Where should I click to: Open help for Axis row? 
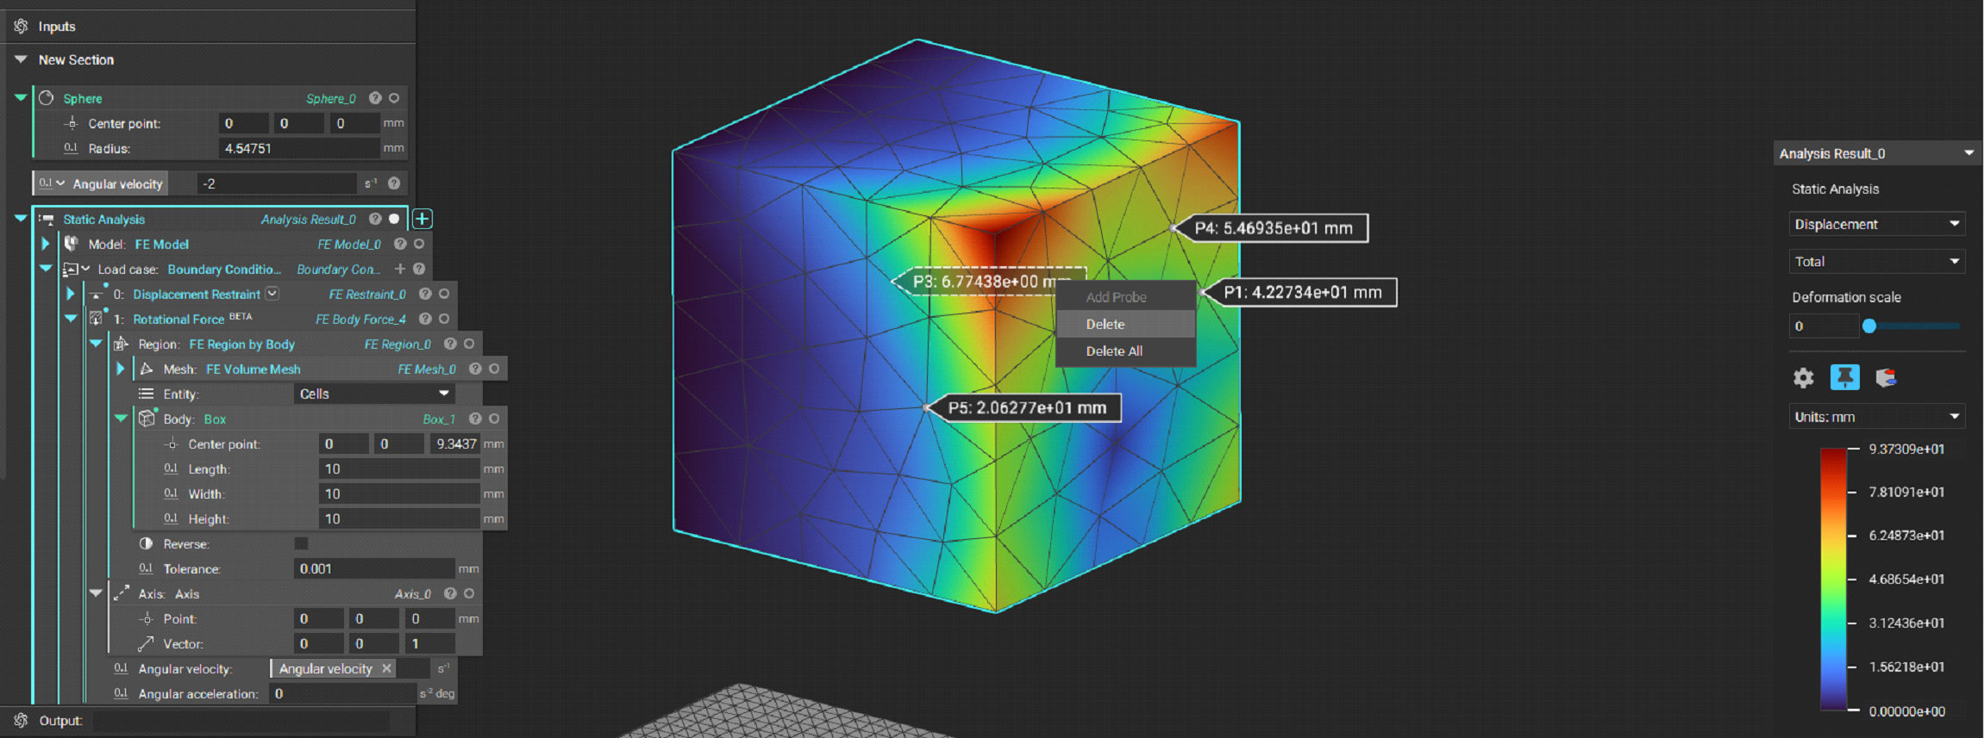[x=450, y=593]
